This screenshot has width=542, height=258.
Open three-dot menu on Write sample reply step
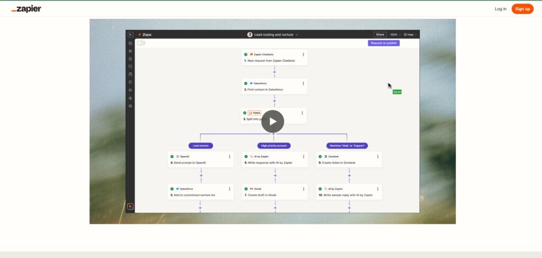pyautogui.click(x=377, y=189)
